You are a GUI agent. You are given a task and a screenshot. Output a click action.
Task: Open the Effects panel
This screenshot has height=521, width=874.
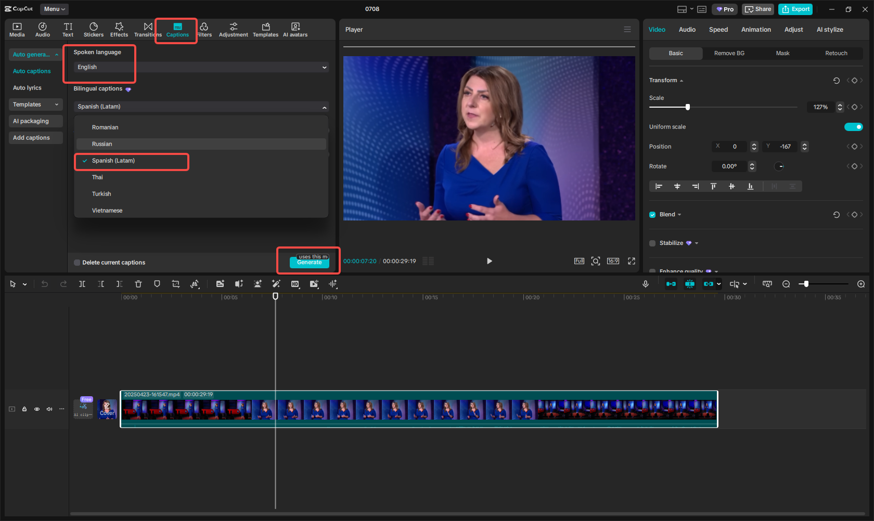tap(119, 30)
